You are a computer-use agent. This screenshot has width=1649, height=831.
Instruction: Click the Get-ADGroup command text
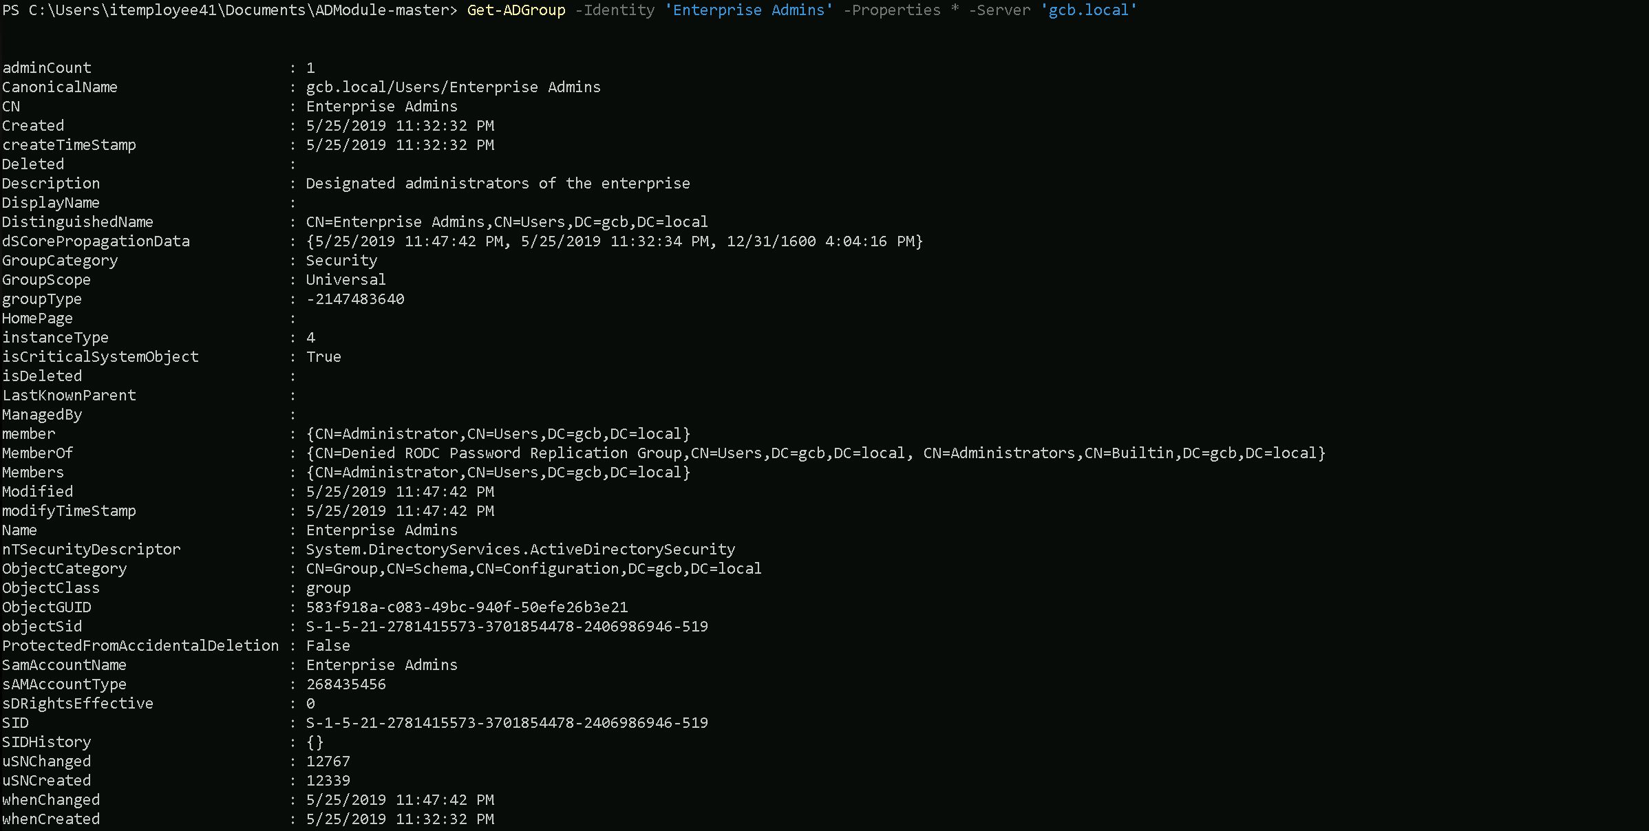click(515, 10)
